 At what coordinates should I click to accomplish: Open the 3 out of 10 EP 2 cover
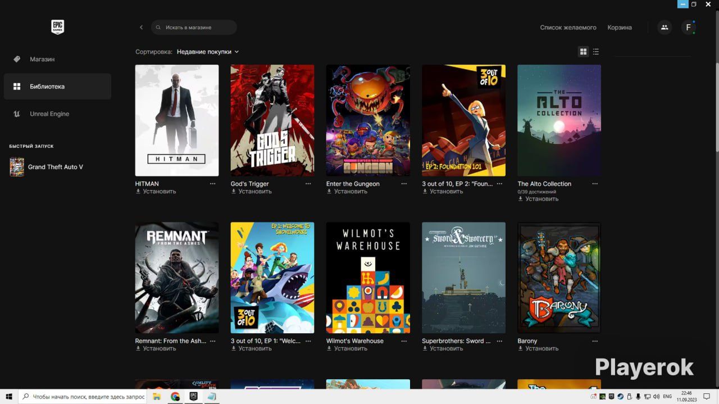(x=463, y=120)
